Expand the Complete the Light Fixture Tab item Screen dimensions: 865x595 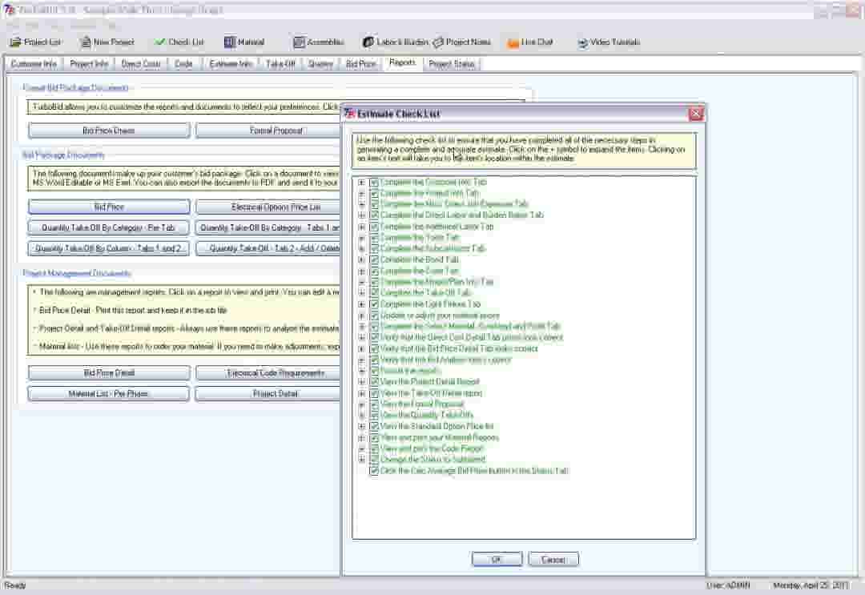tap(362, 304)
